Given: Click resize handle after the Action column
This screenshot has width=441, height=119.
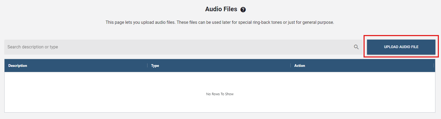Looking at the screenshot, I should click(434, 66).
